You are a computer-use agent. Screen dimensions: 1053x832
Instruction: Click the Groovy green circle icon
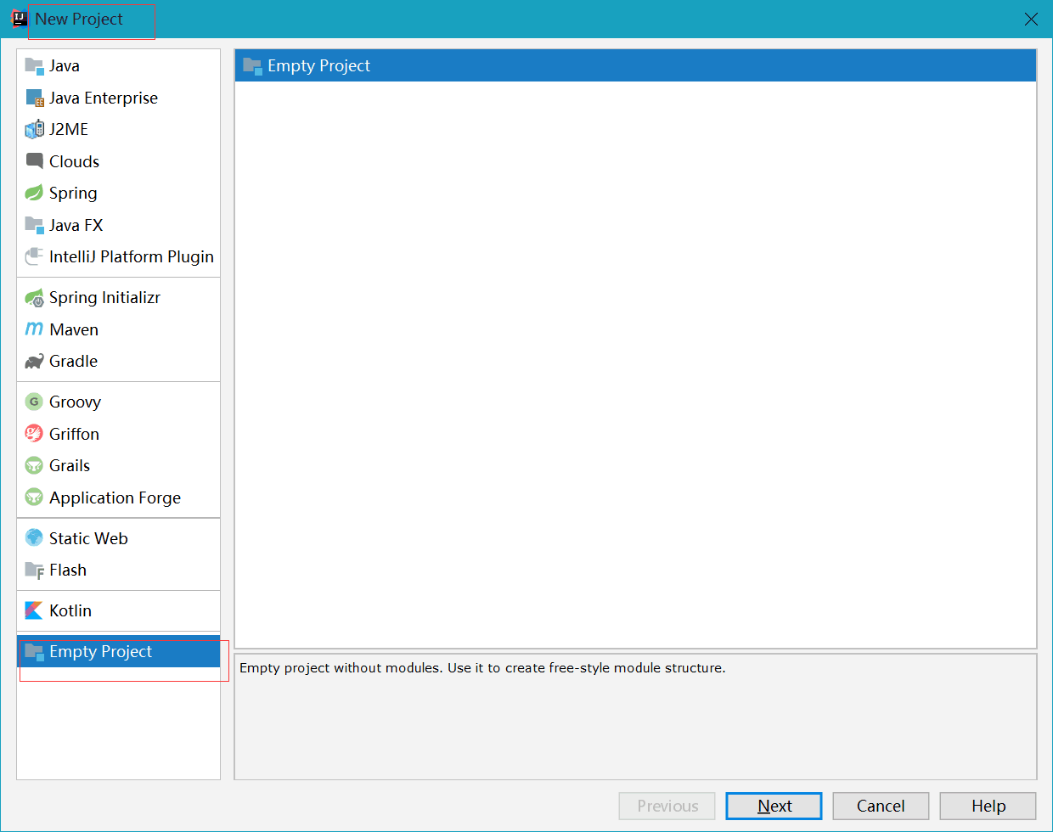tap(34, 402)
